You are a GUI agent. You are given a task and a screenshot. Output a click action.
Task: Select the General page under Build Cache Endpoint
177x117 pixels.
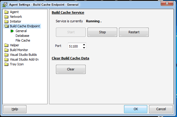[x=21, y=31]
